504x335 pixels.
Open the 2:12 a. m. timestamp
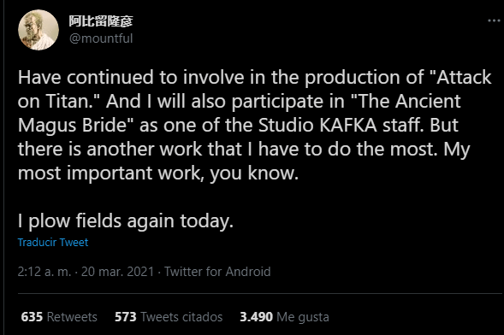[44, 272]
